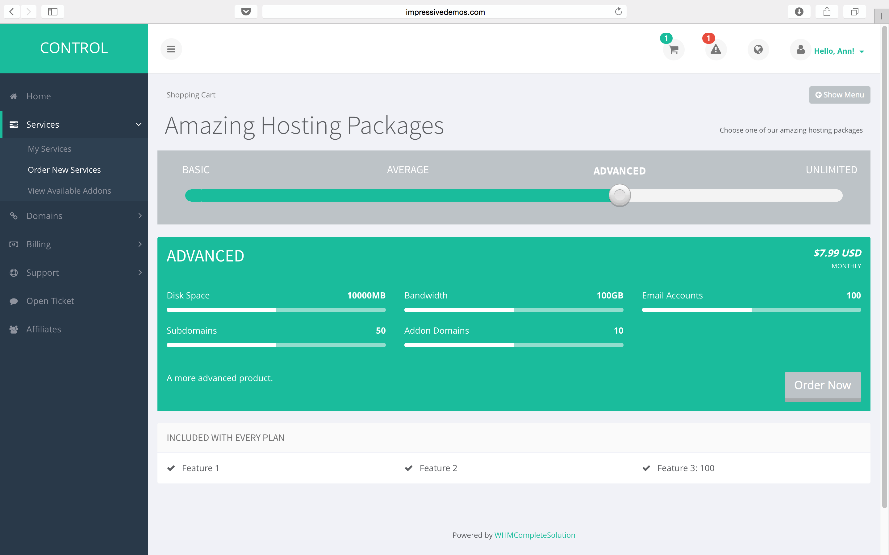Screen dimensions: 889x555
Task: Reload the page with refresh icon
Action: (618, 12)
